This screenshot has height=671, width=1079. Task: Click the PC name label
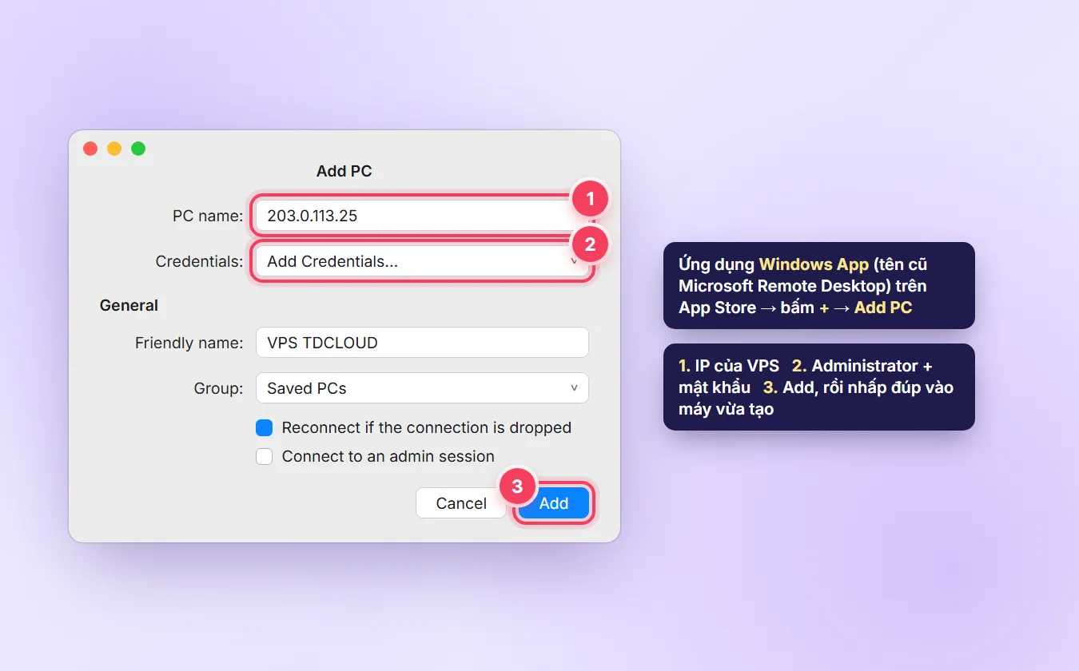(x=208, y=216)
